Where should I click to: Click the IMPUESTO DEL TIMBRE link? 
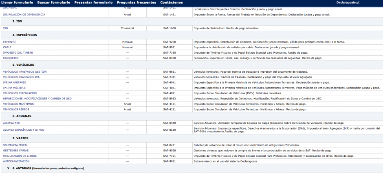coord(18,53)
